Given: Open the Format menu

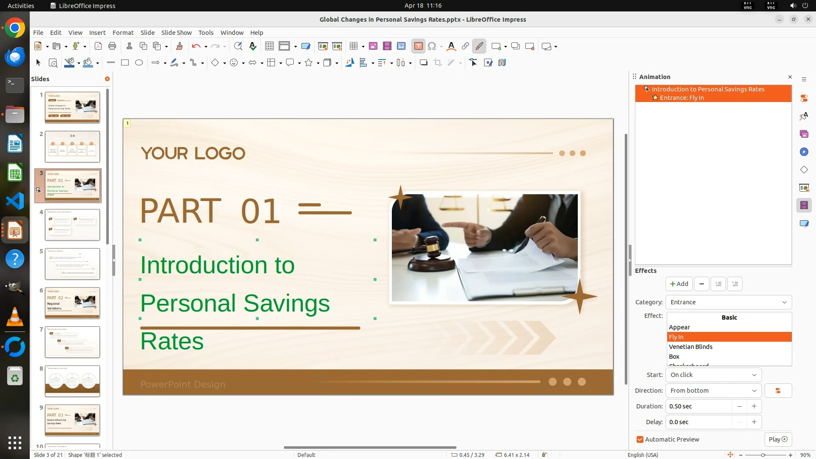Looking at the screenshot, I should (123, 32).
